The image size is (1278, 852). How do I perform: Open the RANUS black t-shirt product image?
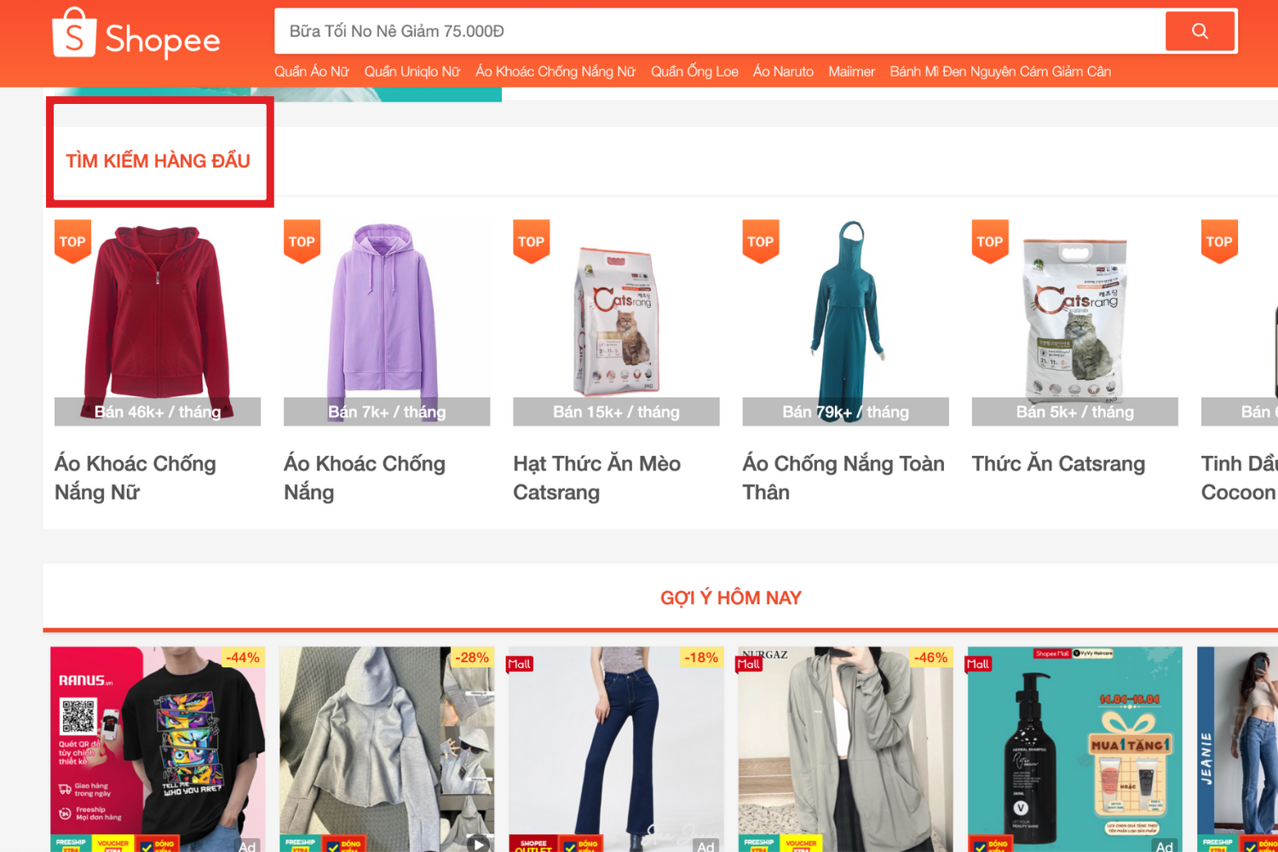click(158, 750)
